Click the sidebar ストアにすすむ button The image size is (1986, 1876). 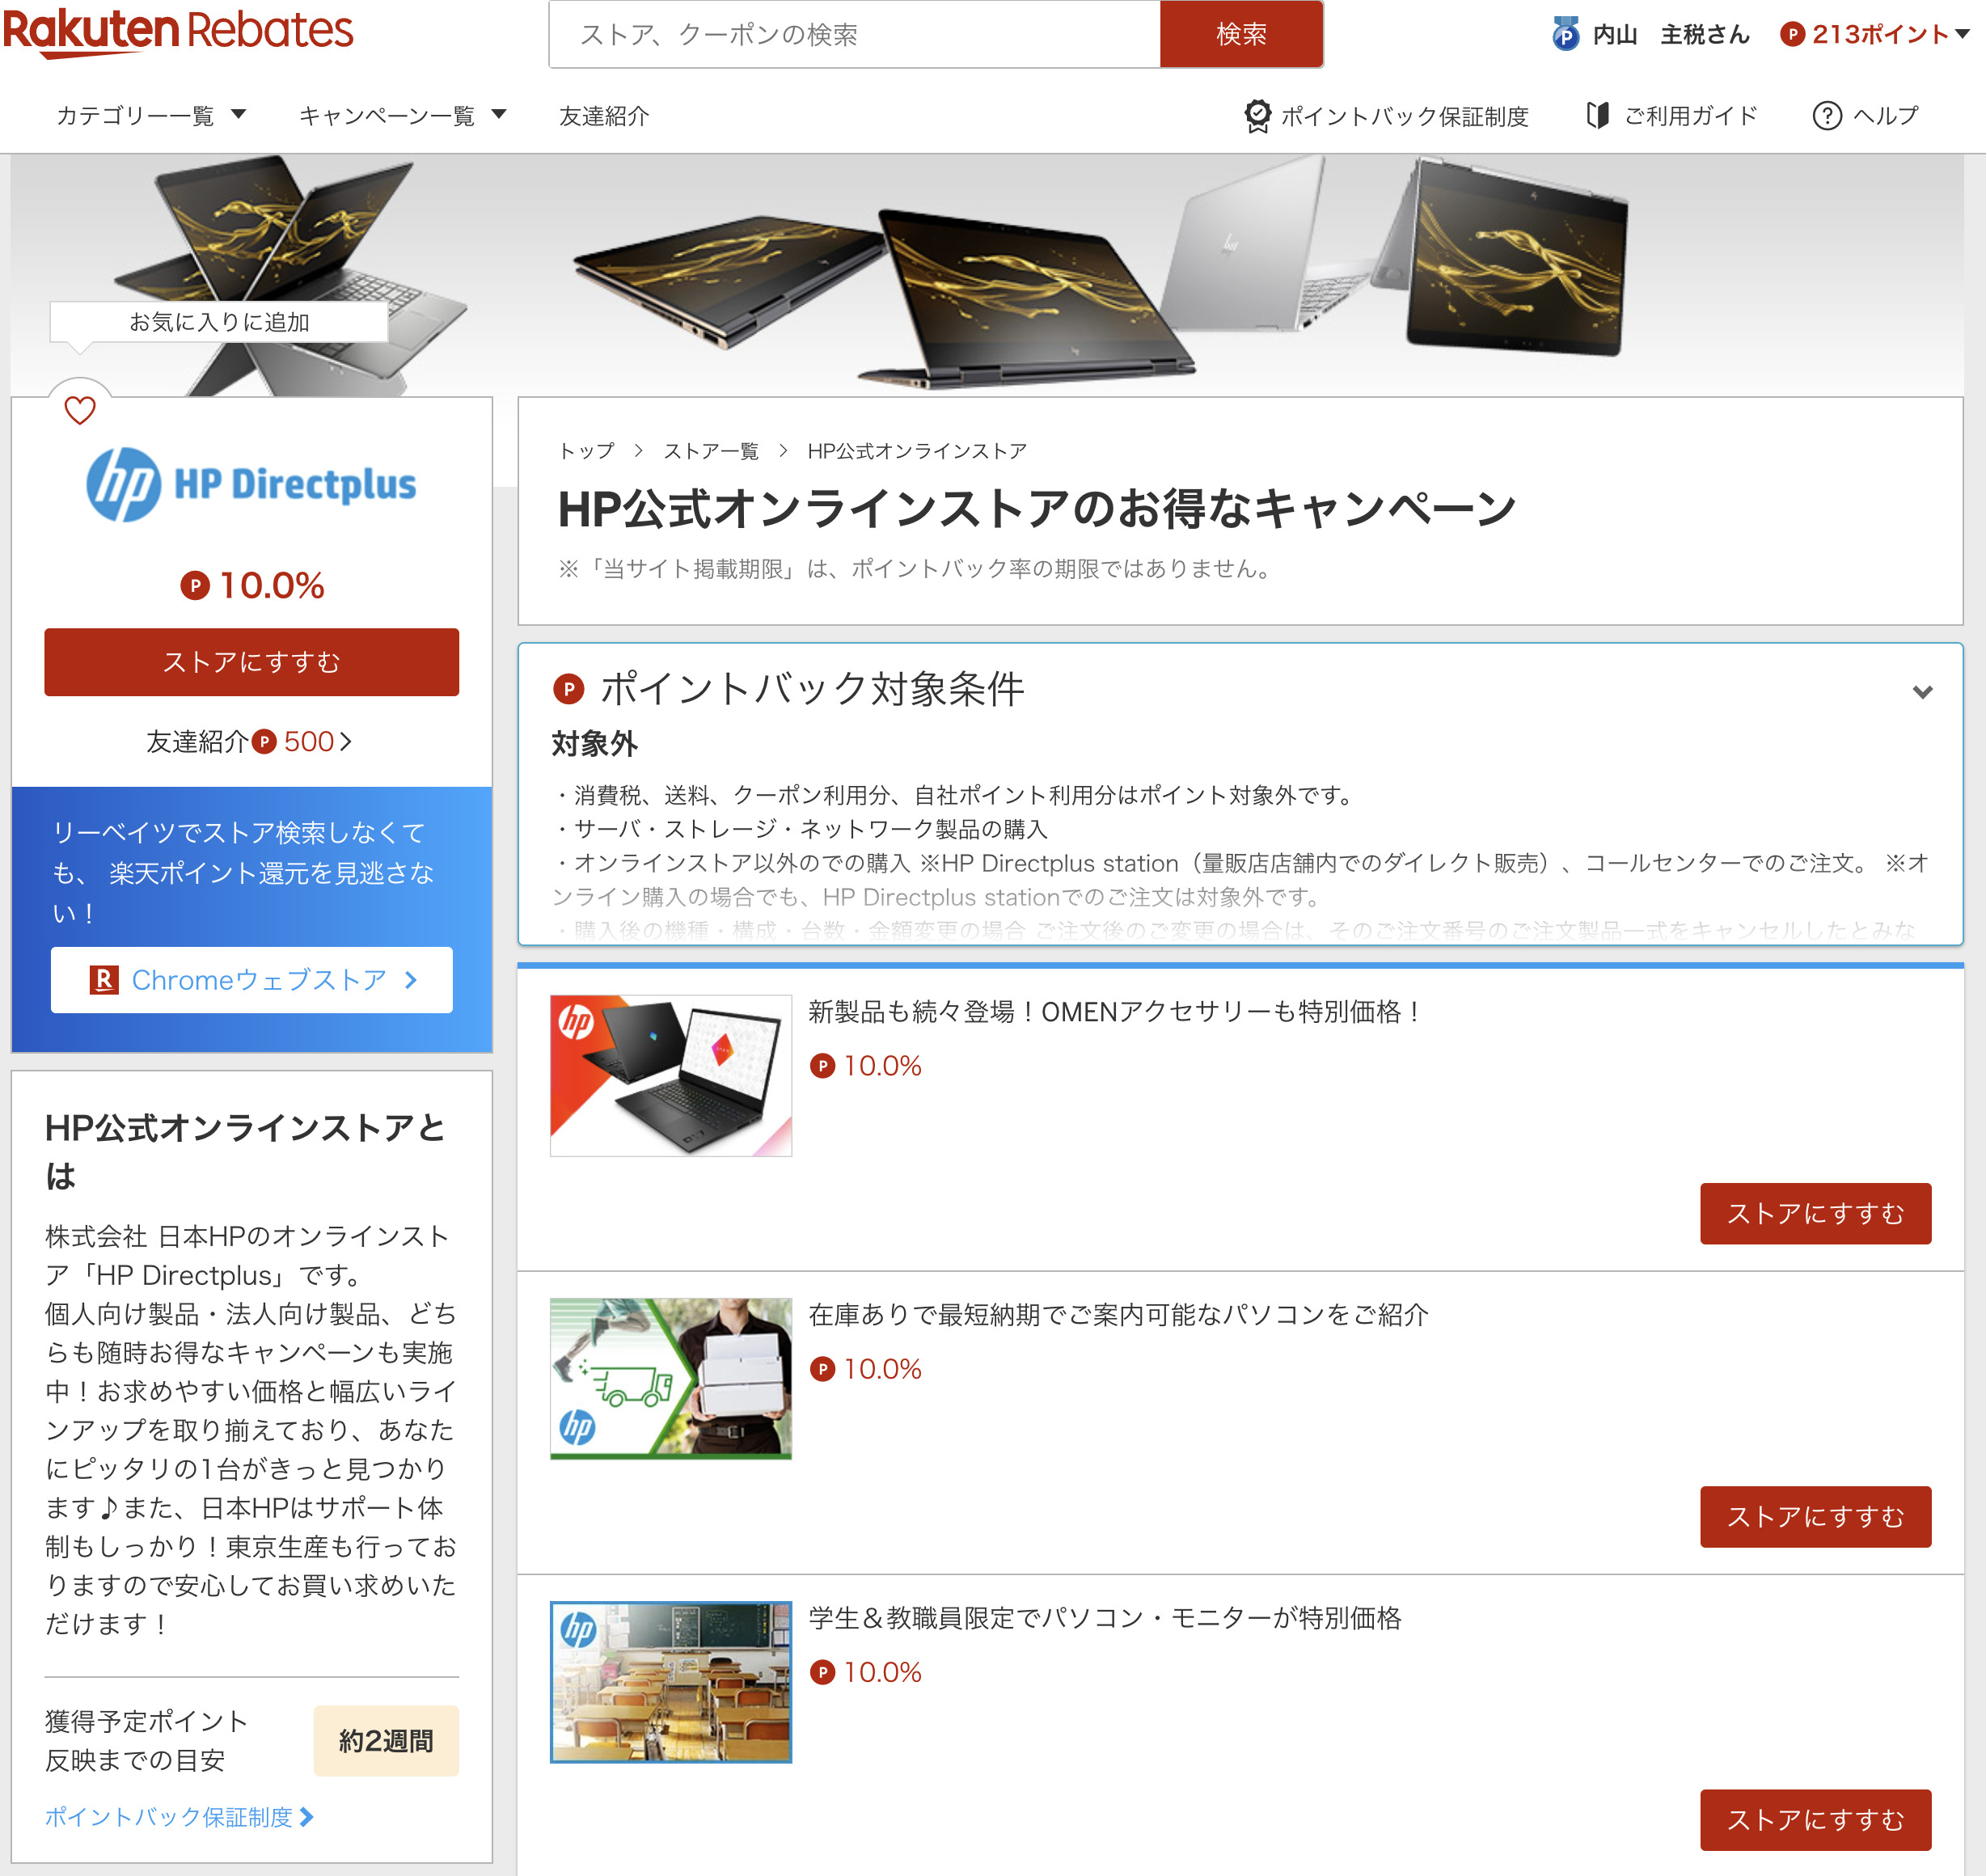coord(252,662)
